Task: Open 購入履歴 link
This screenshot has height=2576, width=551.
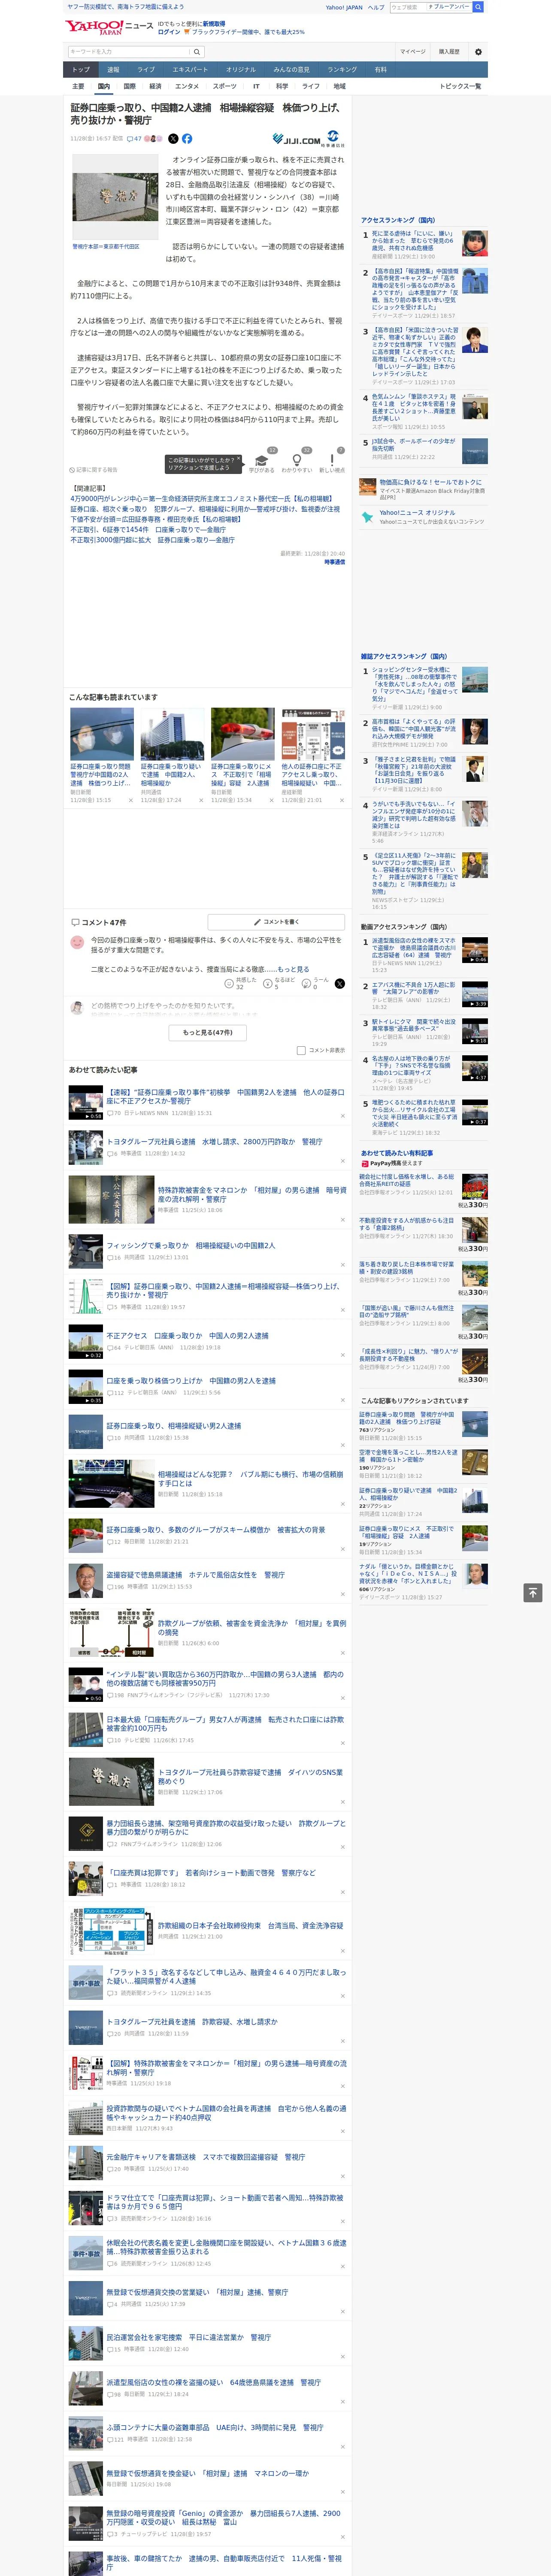Action: click(x=449, y=52)
